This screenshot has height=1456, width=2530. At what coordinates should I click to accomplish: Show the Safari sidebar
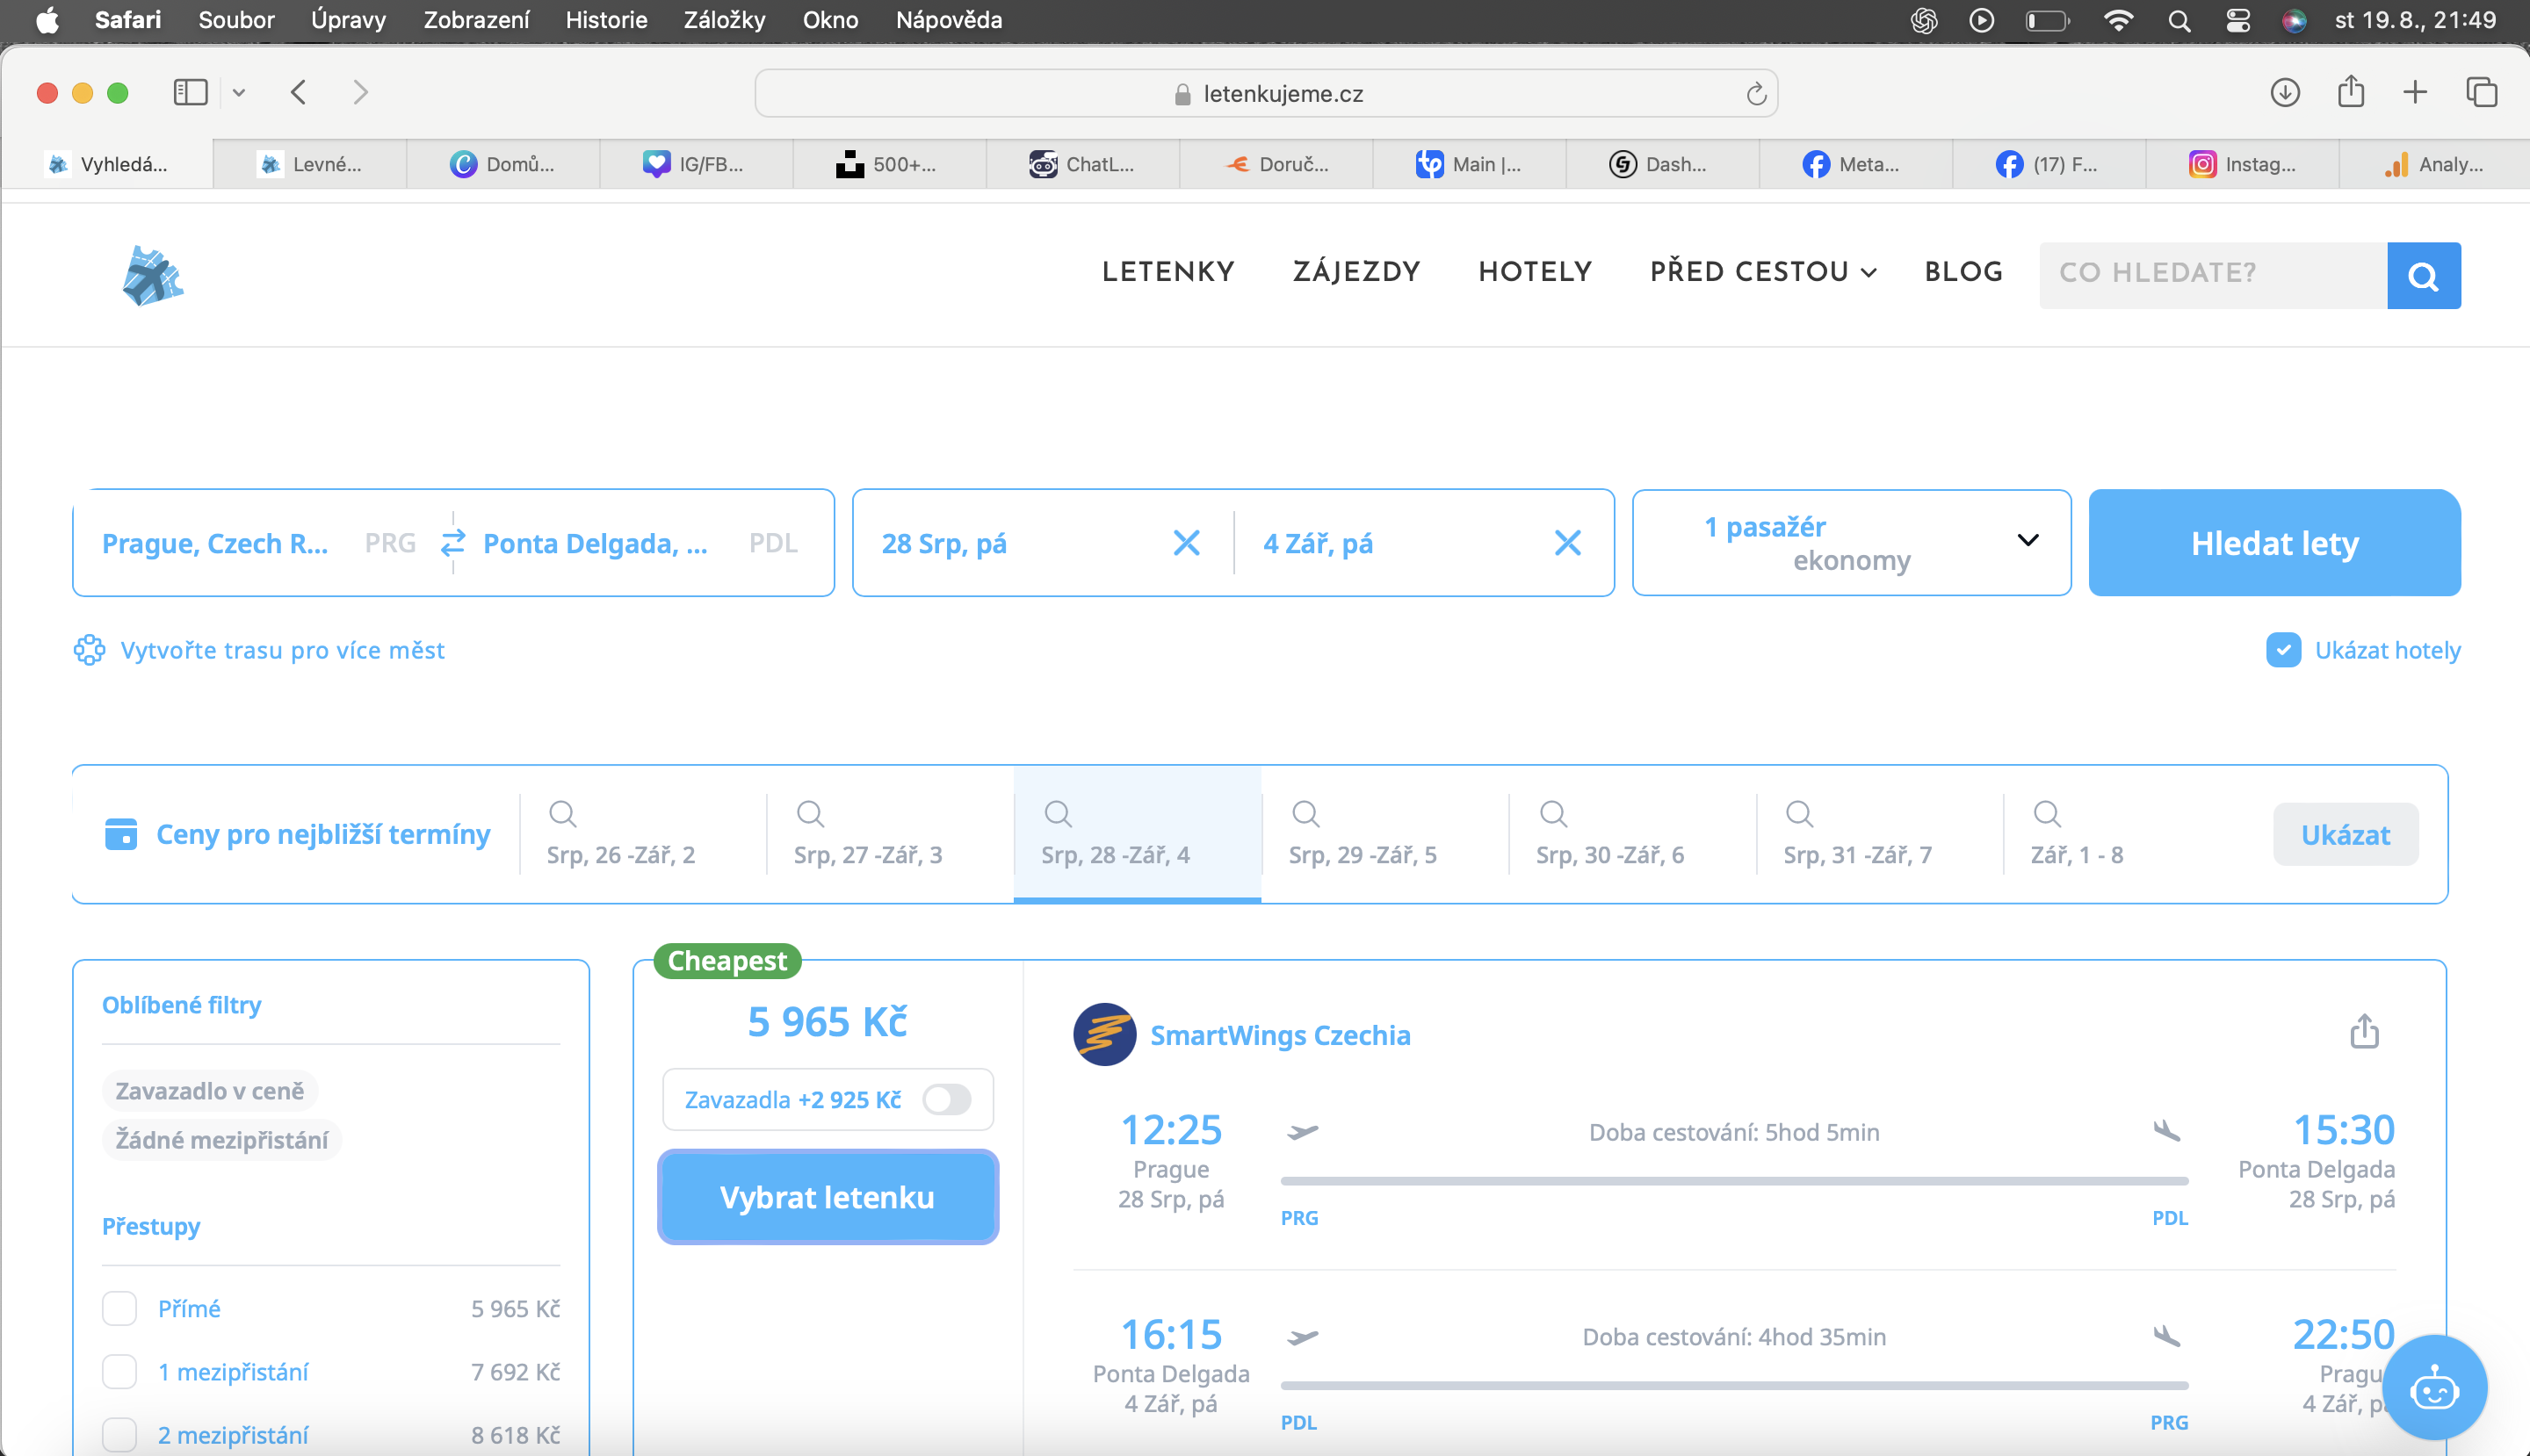190,93
